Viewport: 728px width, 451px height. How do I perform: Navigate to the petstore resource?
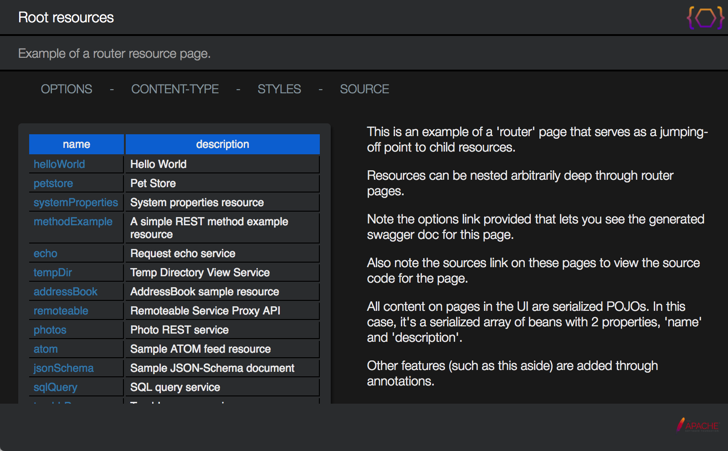coord(53,183)
